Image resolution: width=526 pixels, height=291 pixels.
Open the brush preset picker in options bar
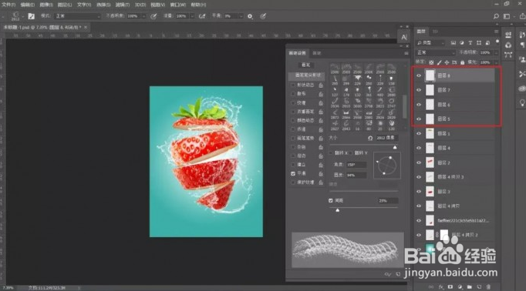pos(18,15)
